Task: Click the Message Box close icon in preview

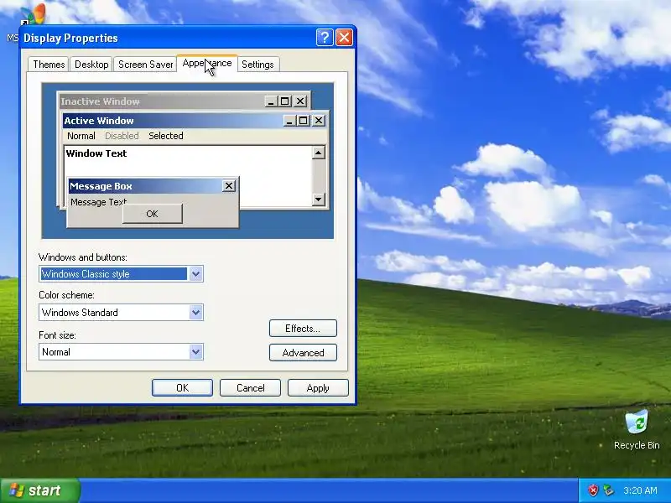Action: tap(229, 185)
